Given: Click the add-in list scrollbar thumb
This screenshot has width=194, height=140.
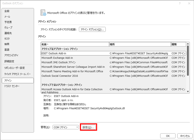Looking at the screenshot, I should click(188, 61).
